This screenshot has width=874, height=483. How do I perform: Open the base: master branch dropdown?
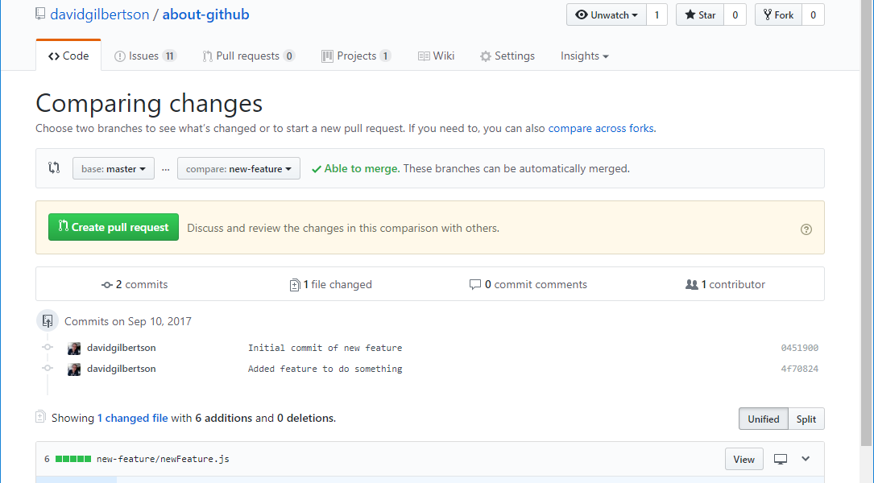click(x=113, y=169)
